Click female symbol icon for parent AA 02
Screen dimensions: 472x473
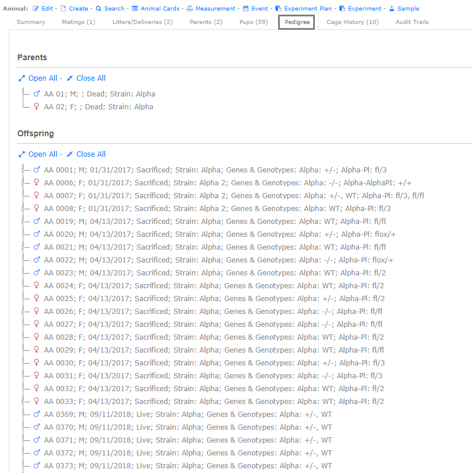point(36,106)
